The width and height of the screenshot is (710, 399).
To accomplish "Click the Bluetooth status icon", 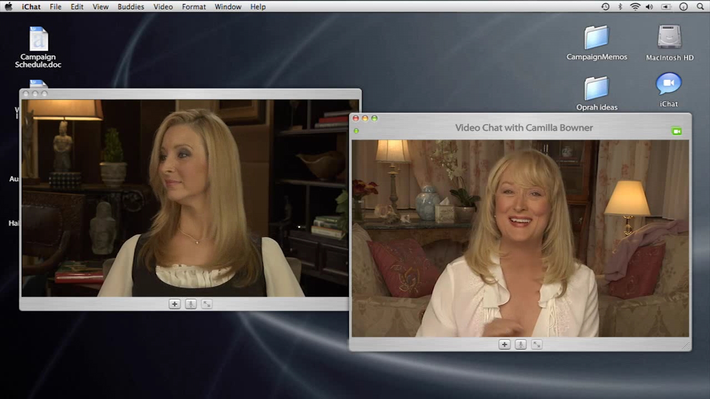I will [x=620, y=7].
